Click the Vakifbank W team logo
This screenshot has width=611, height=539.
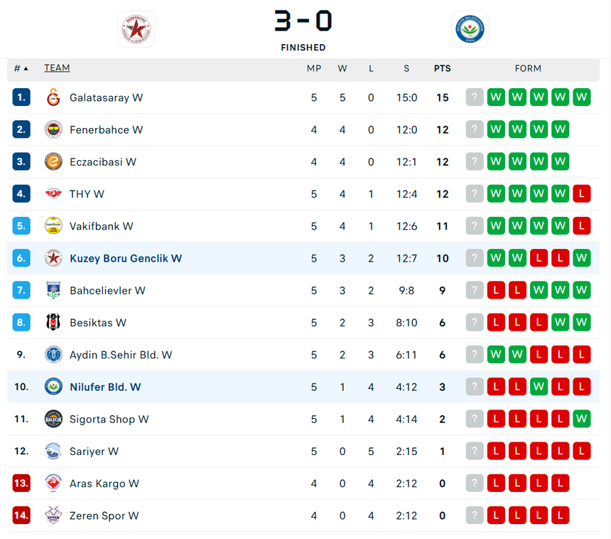click(53, 226)
